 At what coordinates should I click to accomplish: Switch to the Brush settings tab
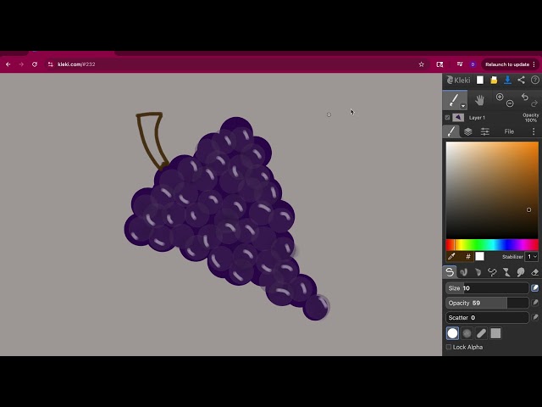pos(451,131)
